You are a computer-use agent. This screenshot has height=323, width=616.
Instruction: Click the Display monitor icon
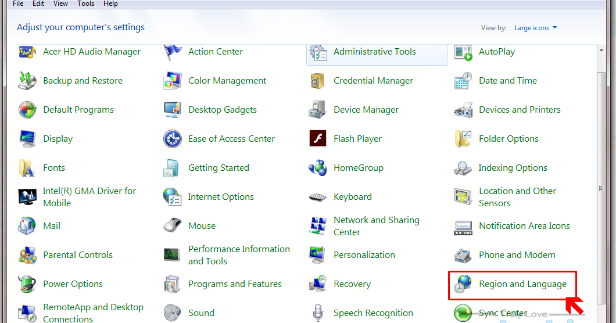pos(27,139)
